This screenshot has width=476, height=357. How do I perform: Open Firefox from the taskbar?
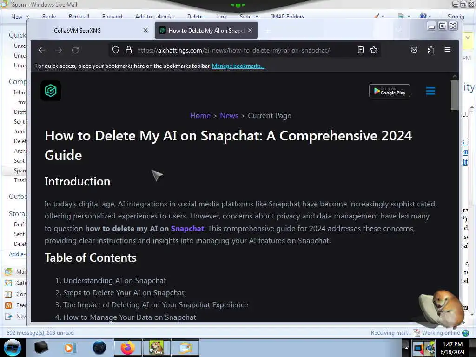tap(127, 348)
